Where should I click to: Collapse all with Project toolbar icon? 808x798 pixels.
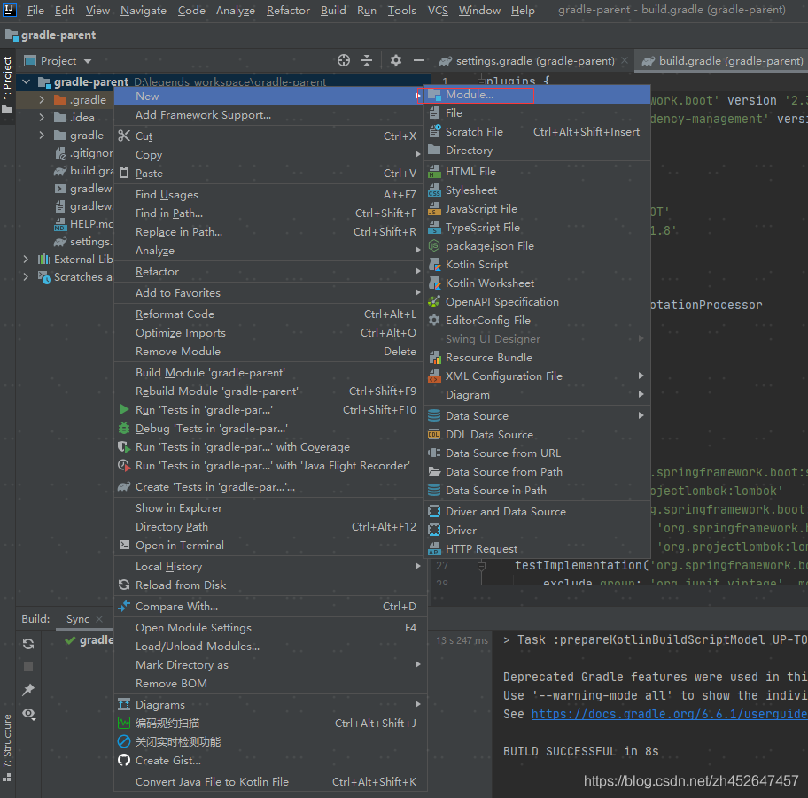pyautogui.click(x=367, y=60)
